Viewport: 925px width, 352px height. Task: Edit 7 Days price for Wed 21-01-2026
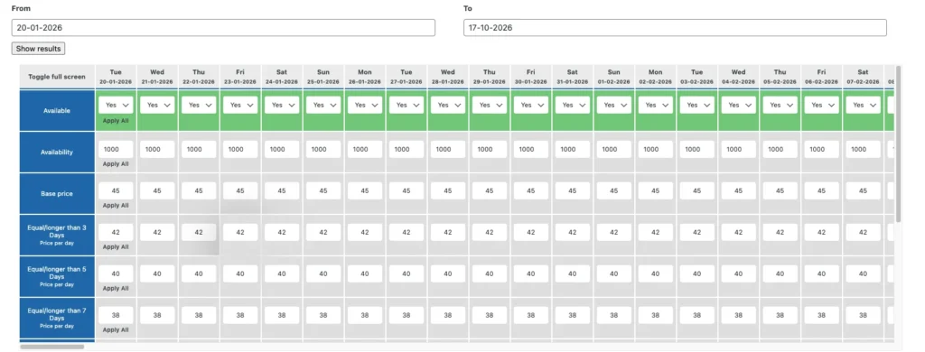157,315
